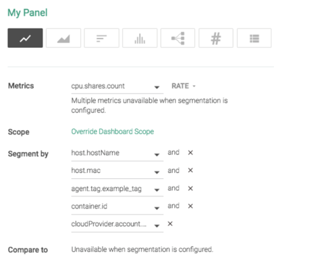
Task: Select the topology map panel type
Action: point(178,38)
